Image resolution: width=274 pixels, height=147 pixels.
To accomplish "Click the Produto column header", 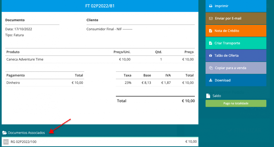I will click(x=13, y=52).
